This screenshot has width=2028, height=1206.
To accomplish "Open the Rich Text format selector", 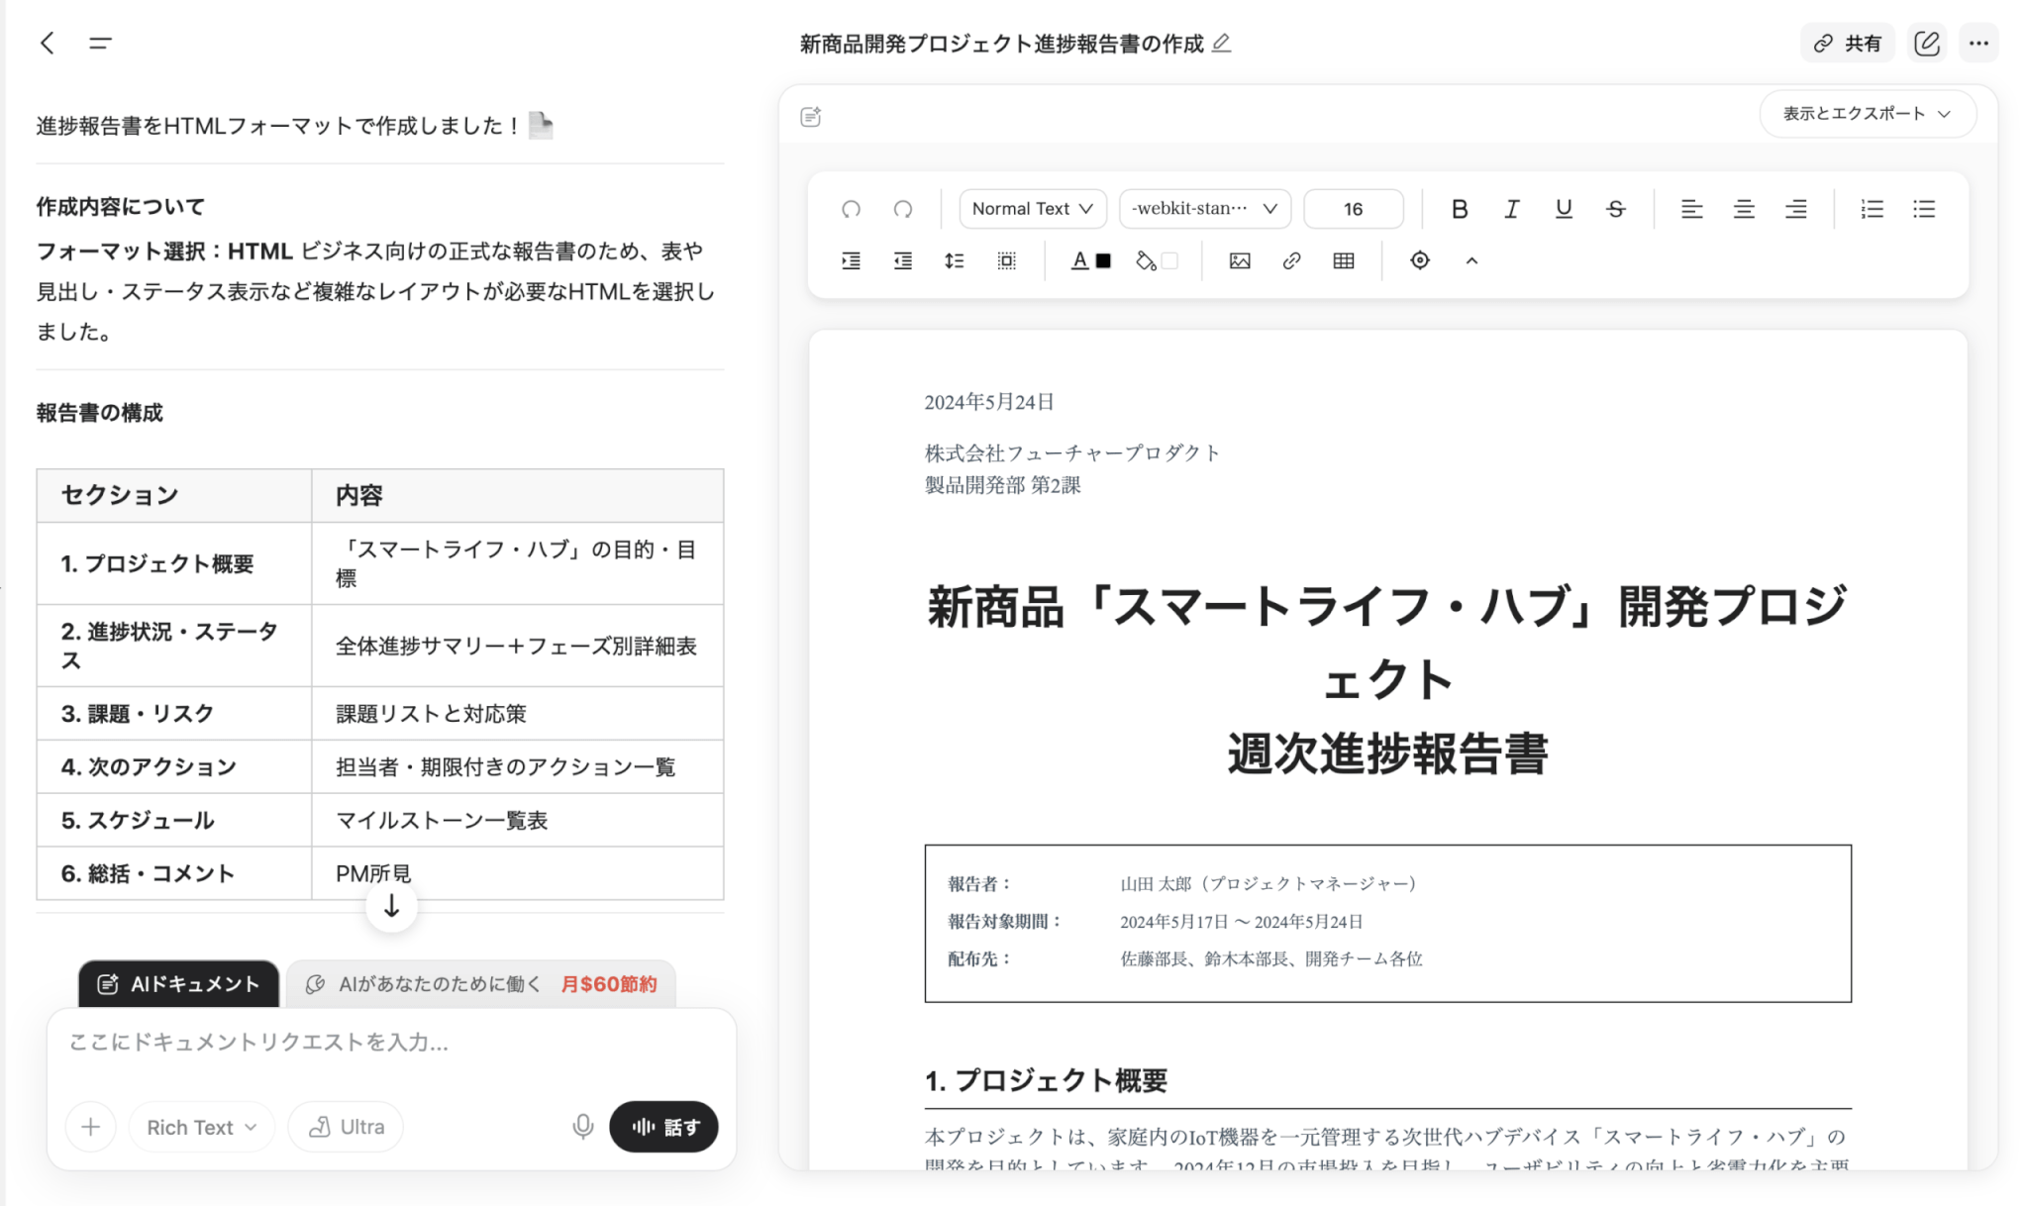I will click(201, 1127).
